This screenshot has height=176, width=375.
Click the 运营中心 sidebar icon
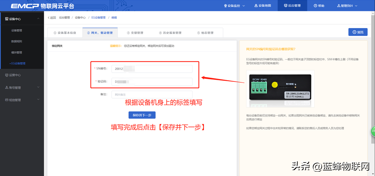click(7, 75)
